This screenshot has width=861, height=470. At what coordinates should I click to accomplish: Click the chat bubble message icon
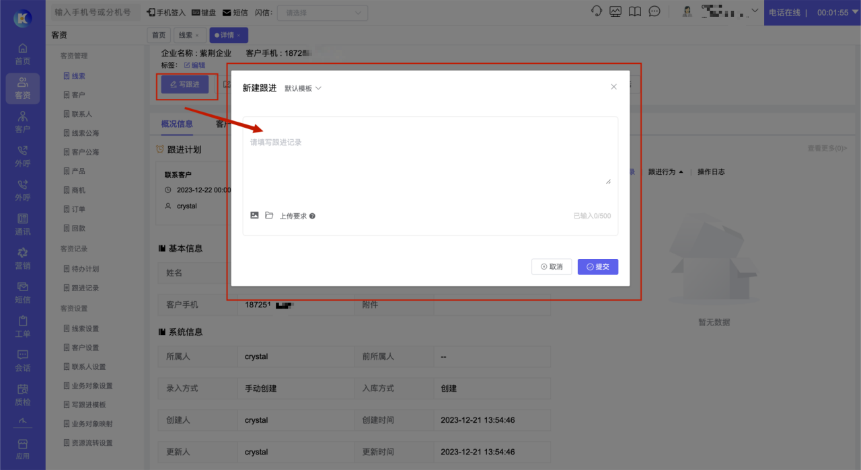[654, 12]
